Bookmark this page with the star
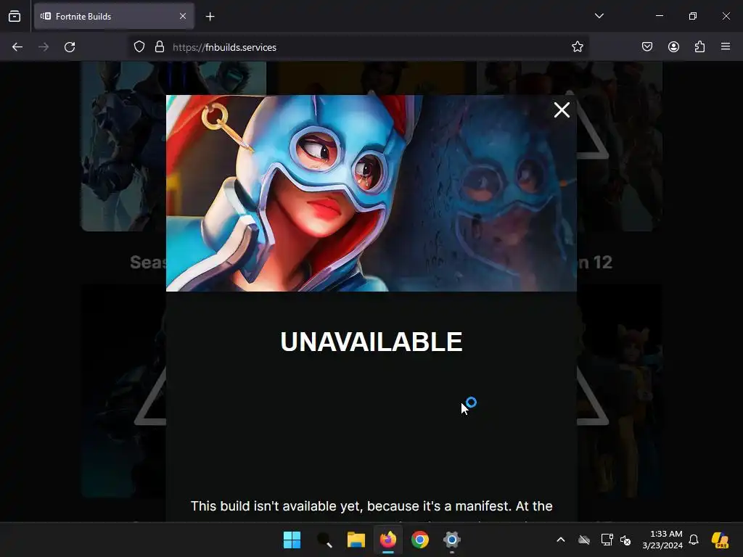Screen dimensions: 743x557 (577, 46)
